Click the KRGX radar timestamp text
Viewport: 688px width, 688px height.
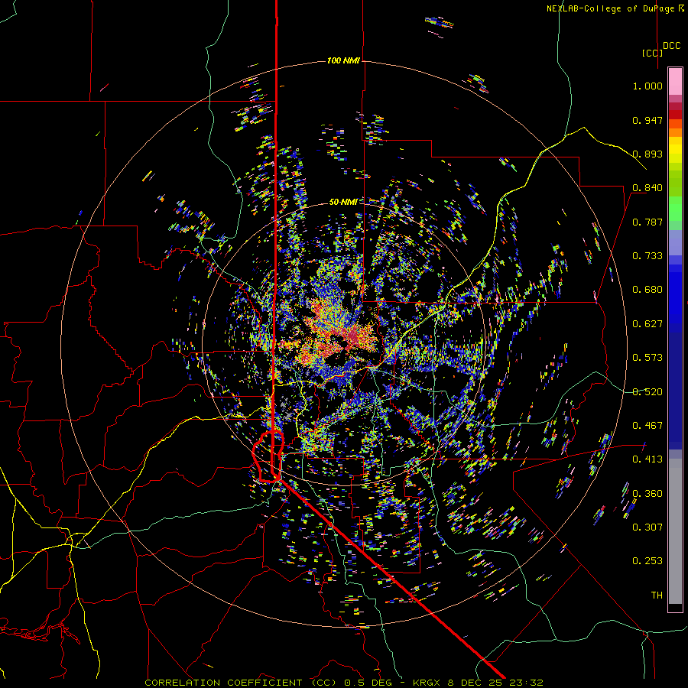point(478,683)
